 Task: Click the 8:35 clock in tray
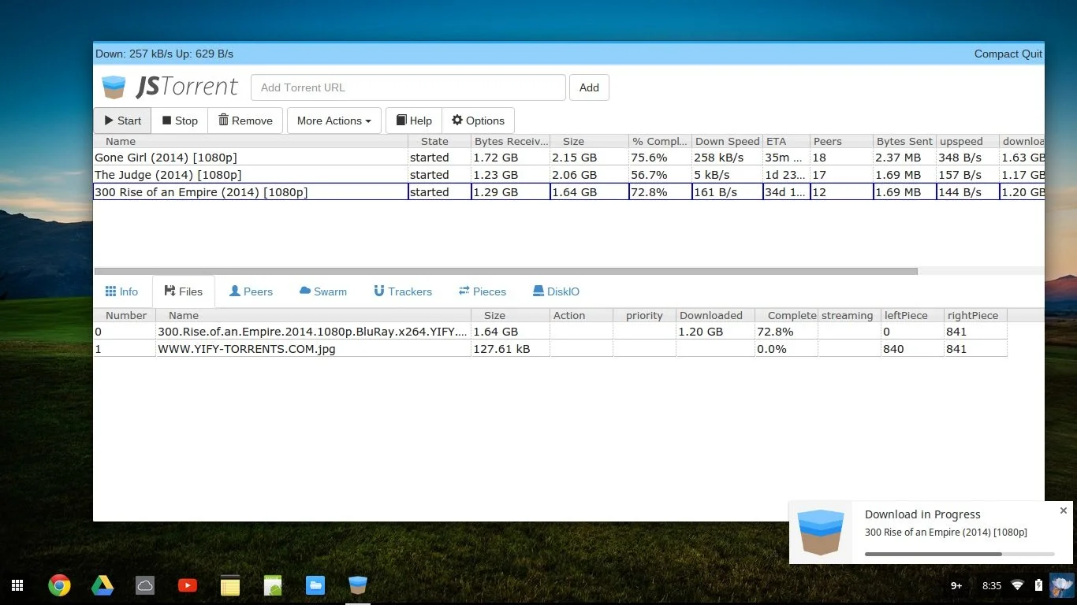coord(992,585)
